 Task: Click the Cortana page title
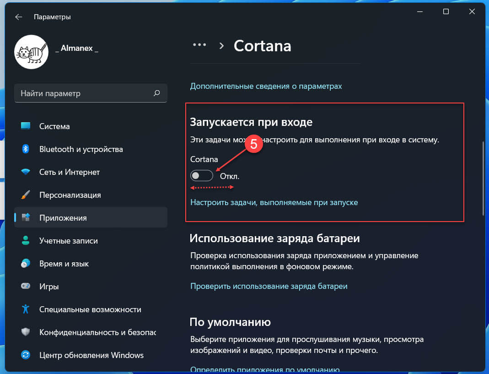[262, 46]
